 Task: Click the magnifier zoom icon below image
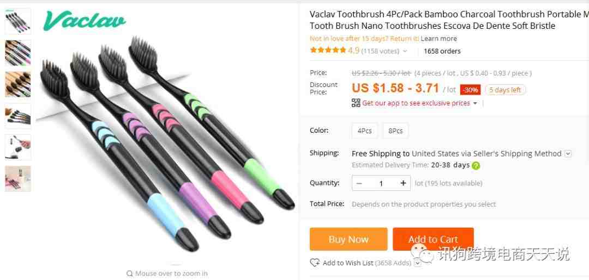[x=130, y=273]
